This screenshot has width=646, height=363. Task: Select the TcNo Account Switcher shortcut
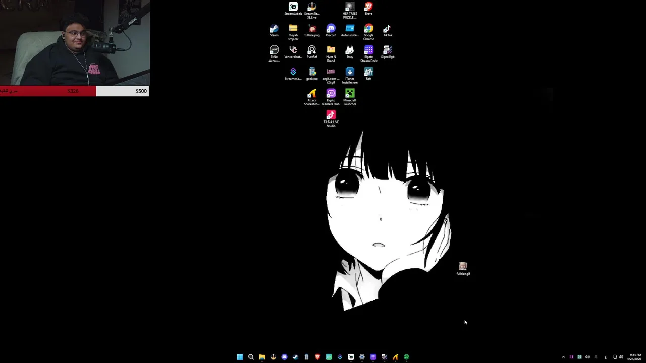274,54
